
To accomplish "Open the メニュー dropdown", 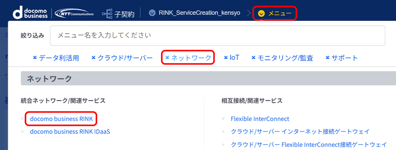I will tap(275, 13).
